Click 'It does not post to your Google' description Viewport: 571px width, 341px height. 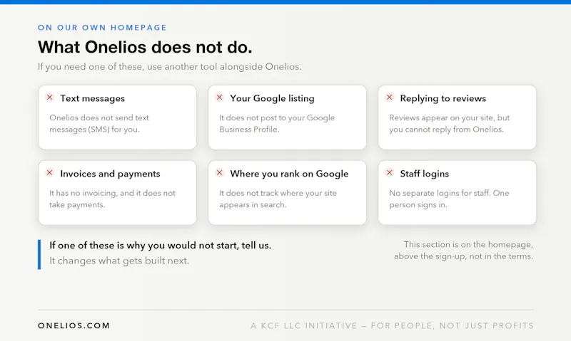tap(277, 123)
